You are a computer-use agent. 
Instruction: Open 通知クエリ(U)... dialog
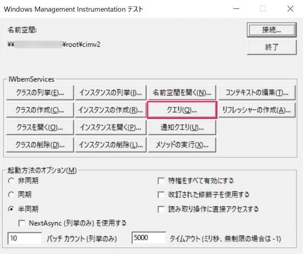(x=182, y=127)
